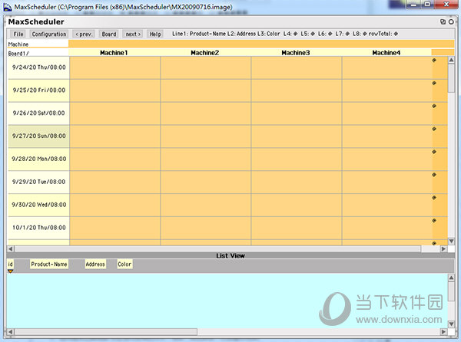Select the 9/25/20 Fri/08:00 row header
Screen dimensions: 461x342
[38, 90]
